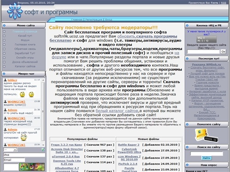Viewport: 230px width, 172px height.
Task: Open the dropdown below the chat messages
Action: tap(10, 150)
